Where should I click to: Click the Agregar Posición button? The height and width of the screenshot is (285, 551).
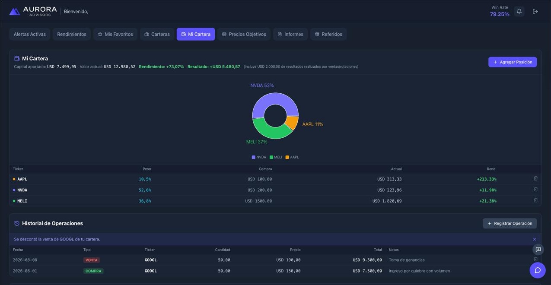coord(513,62)
